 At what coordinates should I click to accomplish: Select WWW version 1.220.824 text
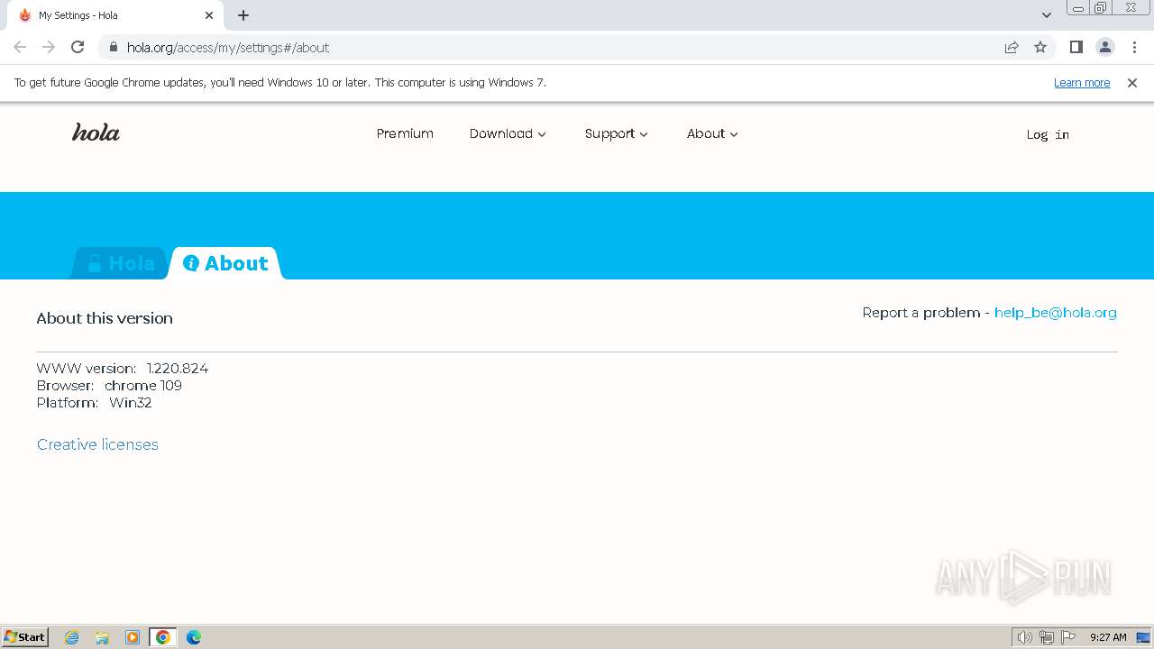point(123,368)
